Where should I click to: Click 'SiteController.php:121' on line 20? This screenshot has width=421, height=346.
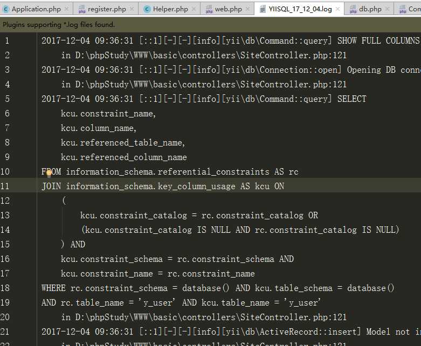pyautogui.click(x=293, y=317)
